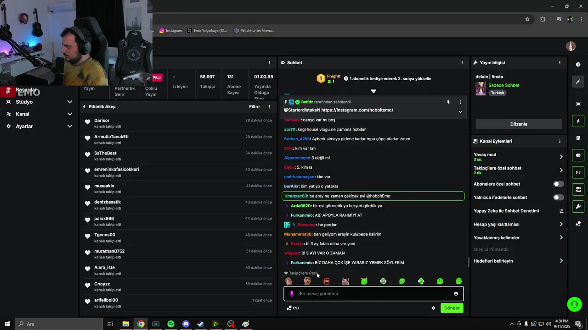
Task: Open the Instagram bookmark
Action: tap(170, 31)
